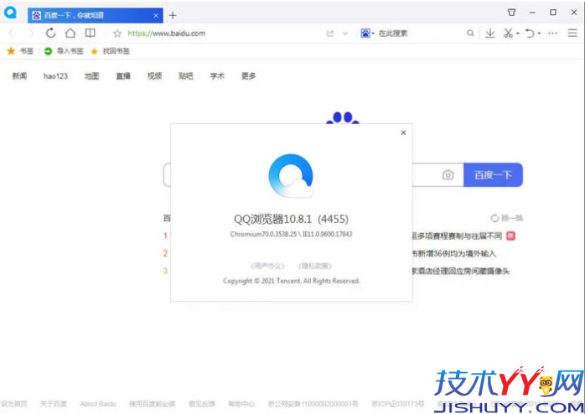Open reading mode book icon
The image size is (585, 414).
(90, 34)
